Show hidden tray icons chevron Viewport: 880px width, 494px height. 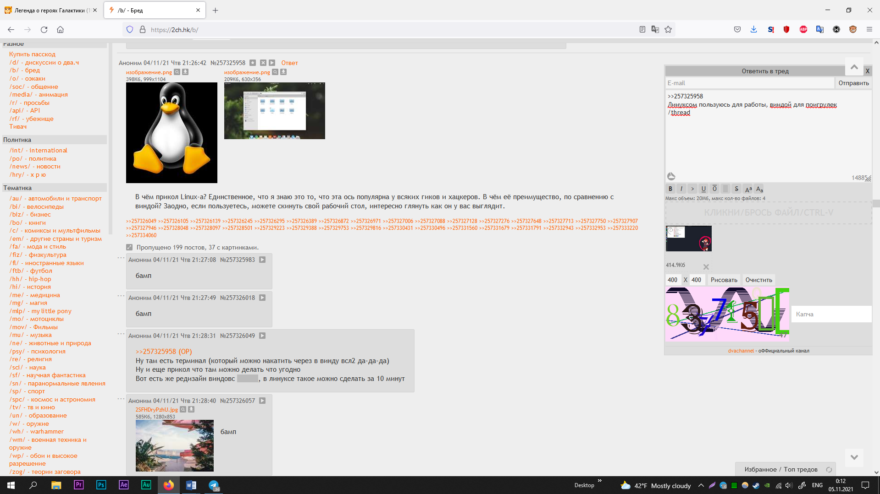click(701, 485)
